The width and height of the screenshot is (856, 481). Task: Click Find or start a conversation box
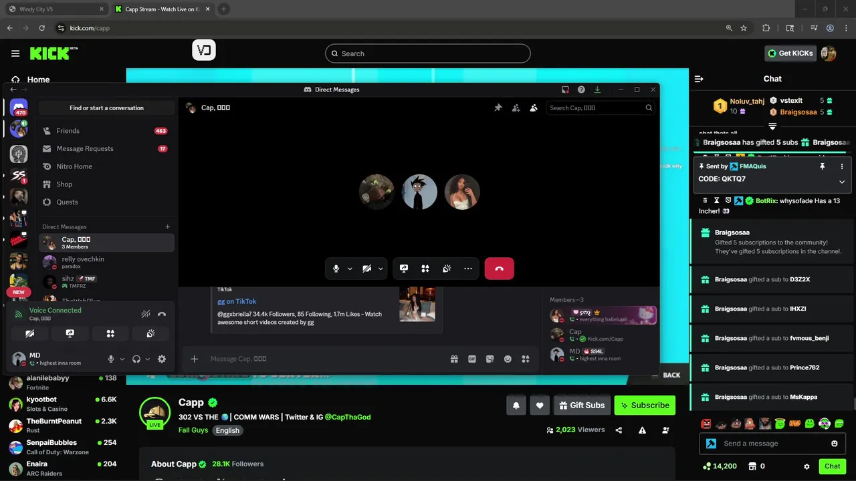pyautogui.click(x=106, y=108)
